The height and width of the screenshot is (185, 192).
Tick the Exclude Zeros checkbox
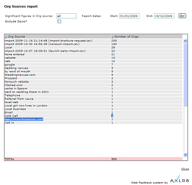[59, 21]
